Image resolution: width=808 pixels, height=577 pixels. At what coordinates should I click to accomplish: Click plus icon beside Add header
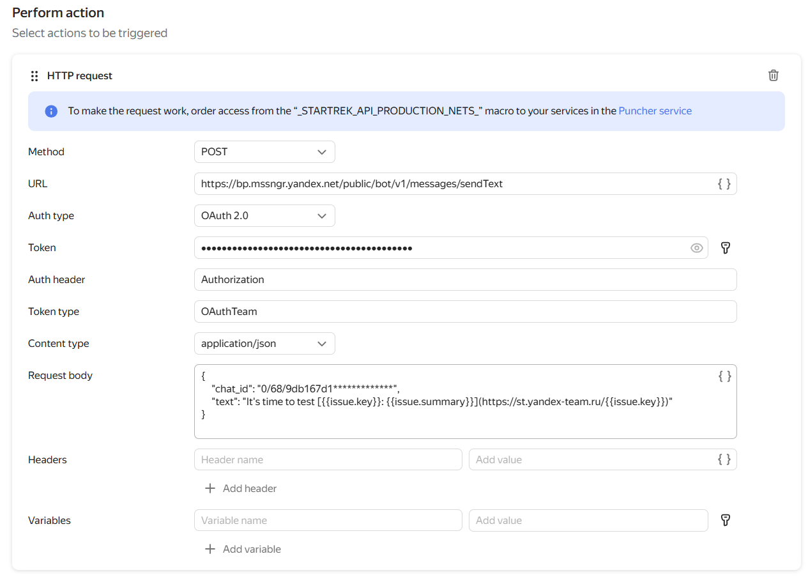(x=210, y=488)
